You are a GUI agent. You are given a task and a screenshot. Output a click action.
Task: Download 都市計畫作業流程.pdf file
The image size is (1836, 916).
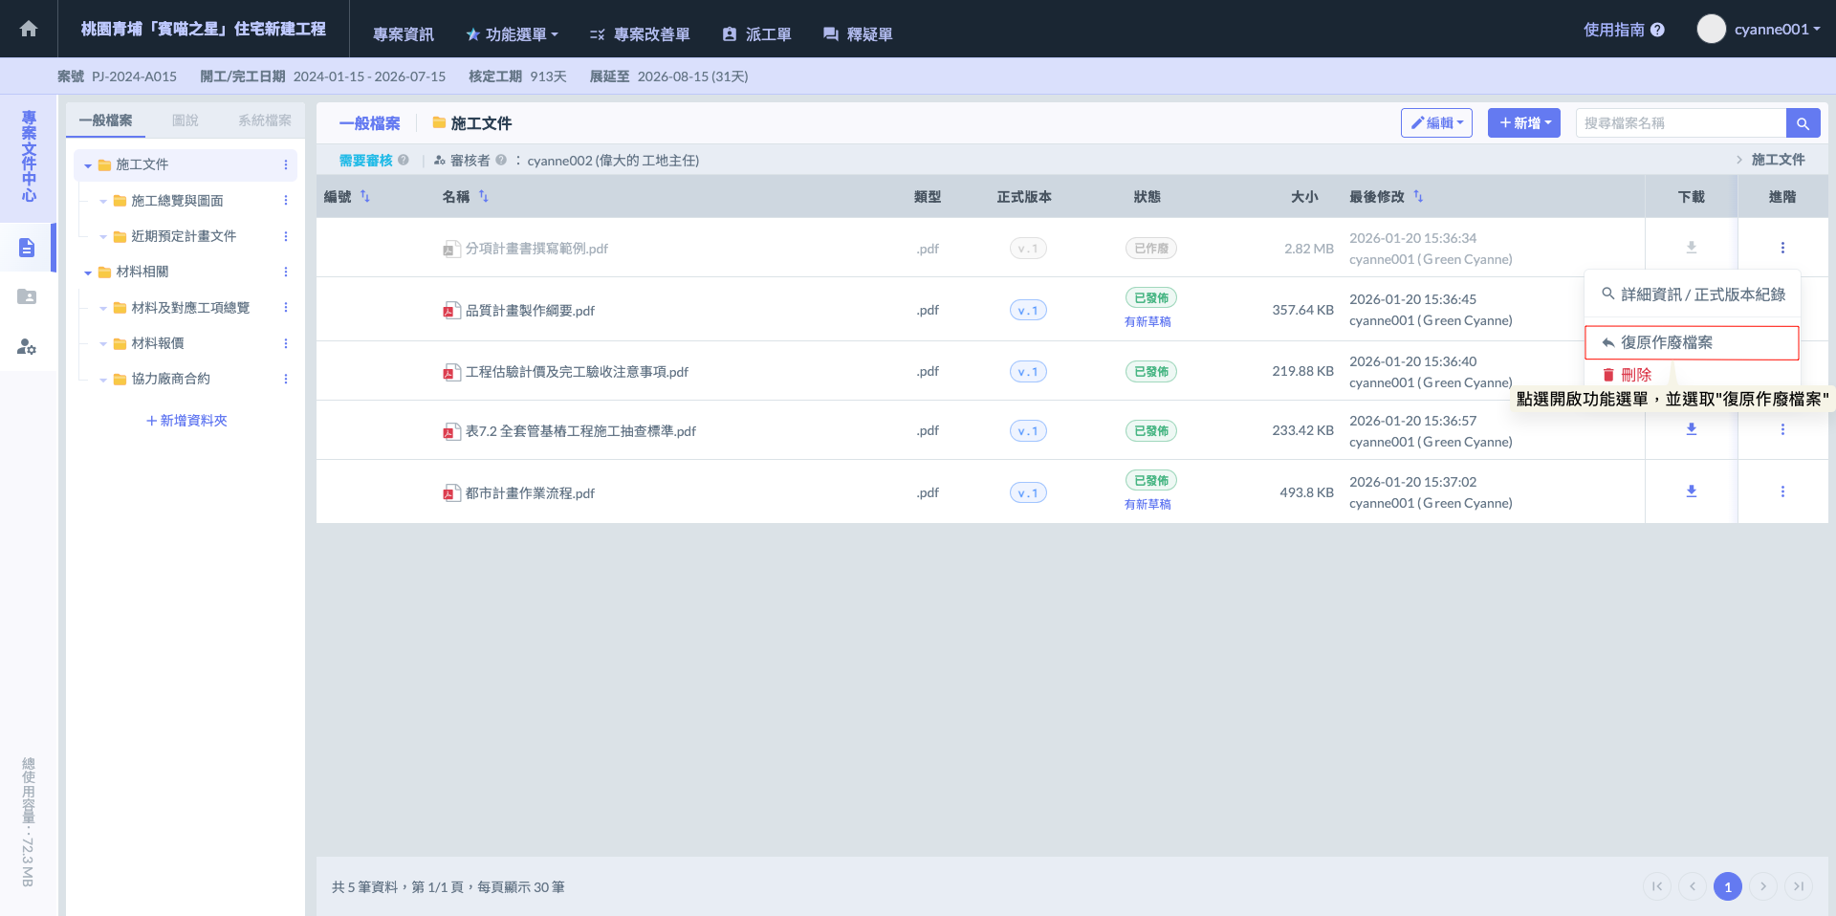pyautogui.click(x=1691, y=491)
